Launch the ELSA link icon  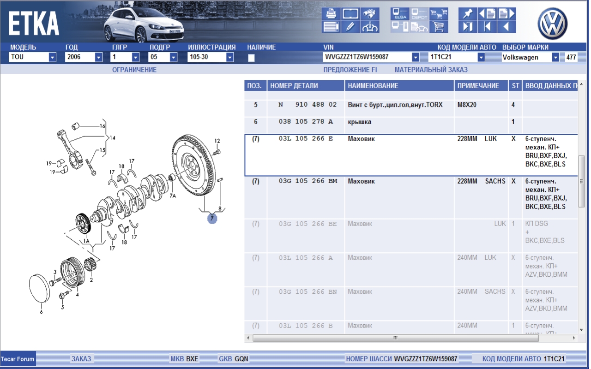click(x=400, y=13)
